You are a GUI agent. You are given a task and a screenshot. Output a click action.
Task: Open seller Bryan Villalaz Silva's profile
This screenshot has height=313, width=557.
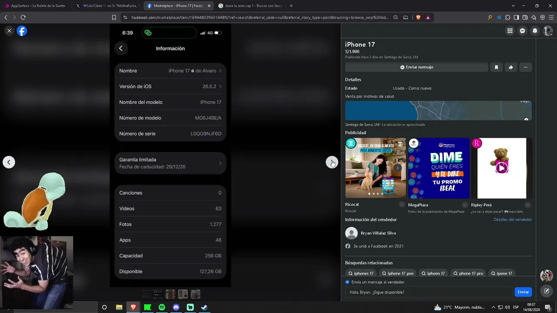click(x=378, y=233)
